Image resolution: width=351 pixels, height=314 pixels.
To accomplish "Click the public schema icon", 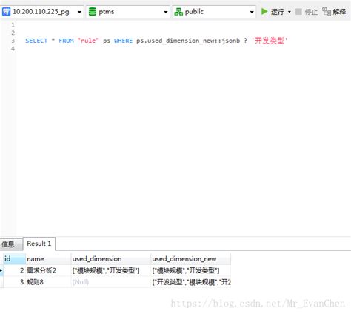I will (x=178, y=12).
